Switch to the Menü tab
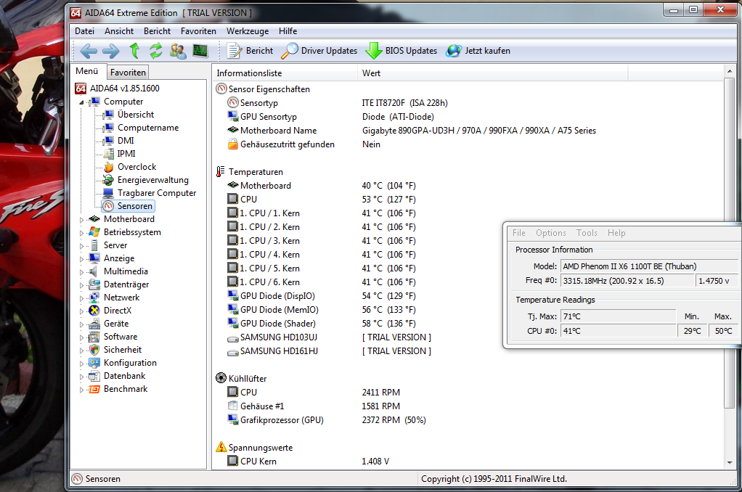The image size is (742, 492). (87, 71)
